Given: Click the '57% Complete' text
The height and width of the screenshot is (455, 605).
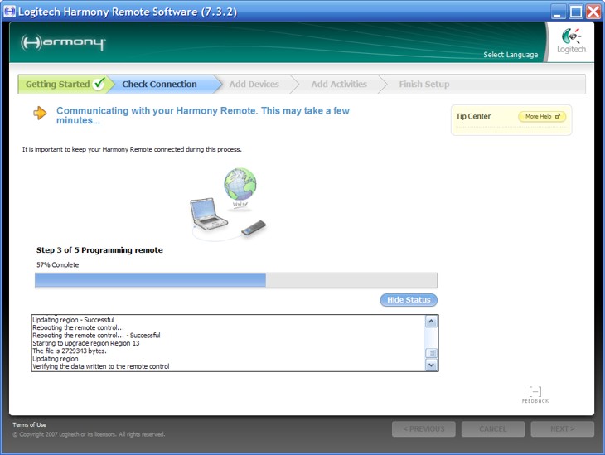Looking at the screenshot, I should [x=57, y=264].
